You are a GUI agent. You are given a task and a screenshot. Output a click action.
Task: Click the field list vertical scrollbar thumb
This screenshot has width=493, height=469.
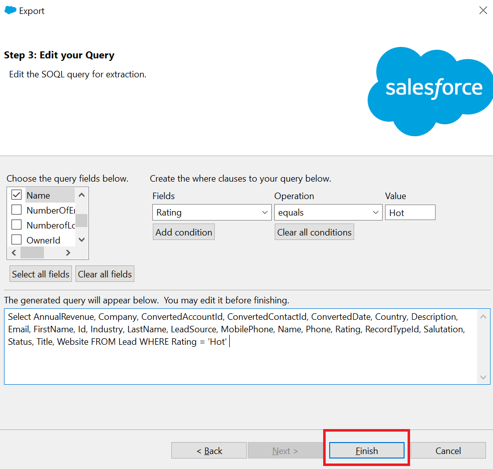coord(82,221)
